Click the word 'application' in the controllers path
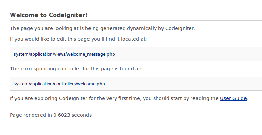Screen dimensions: 262x135 [41, 84]
